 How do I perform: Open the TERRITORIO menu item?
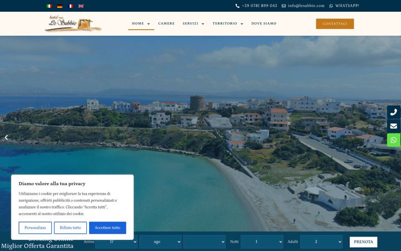point(224,23)
